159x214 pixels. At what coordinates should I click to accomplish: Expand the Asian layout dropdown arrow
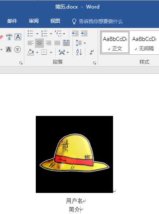coord(68,52)
